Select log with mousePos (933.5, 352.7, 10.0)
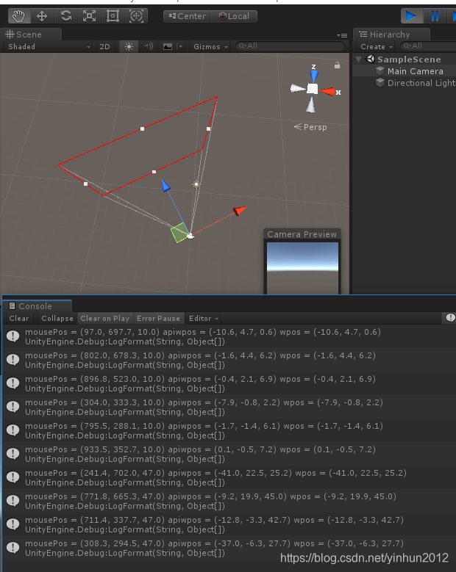Screen dimensions: 456x572 pos(229,454)
